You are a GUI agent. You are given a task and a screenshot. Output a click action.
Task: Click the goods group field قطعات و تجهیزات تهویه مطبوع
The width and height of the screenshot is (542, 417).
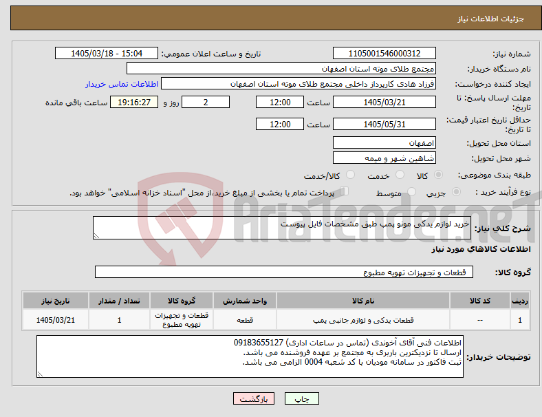(284, 272)
